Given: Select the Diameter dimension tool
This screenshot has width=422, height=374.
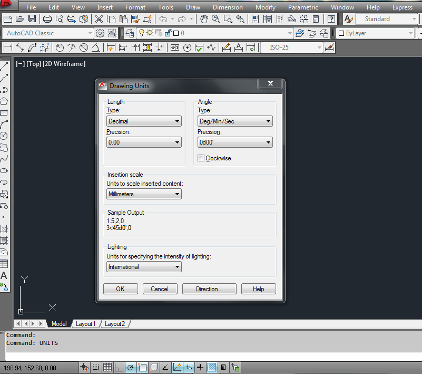Looking at the screenshot, I should pos(84,47).
